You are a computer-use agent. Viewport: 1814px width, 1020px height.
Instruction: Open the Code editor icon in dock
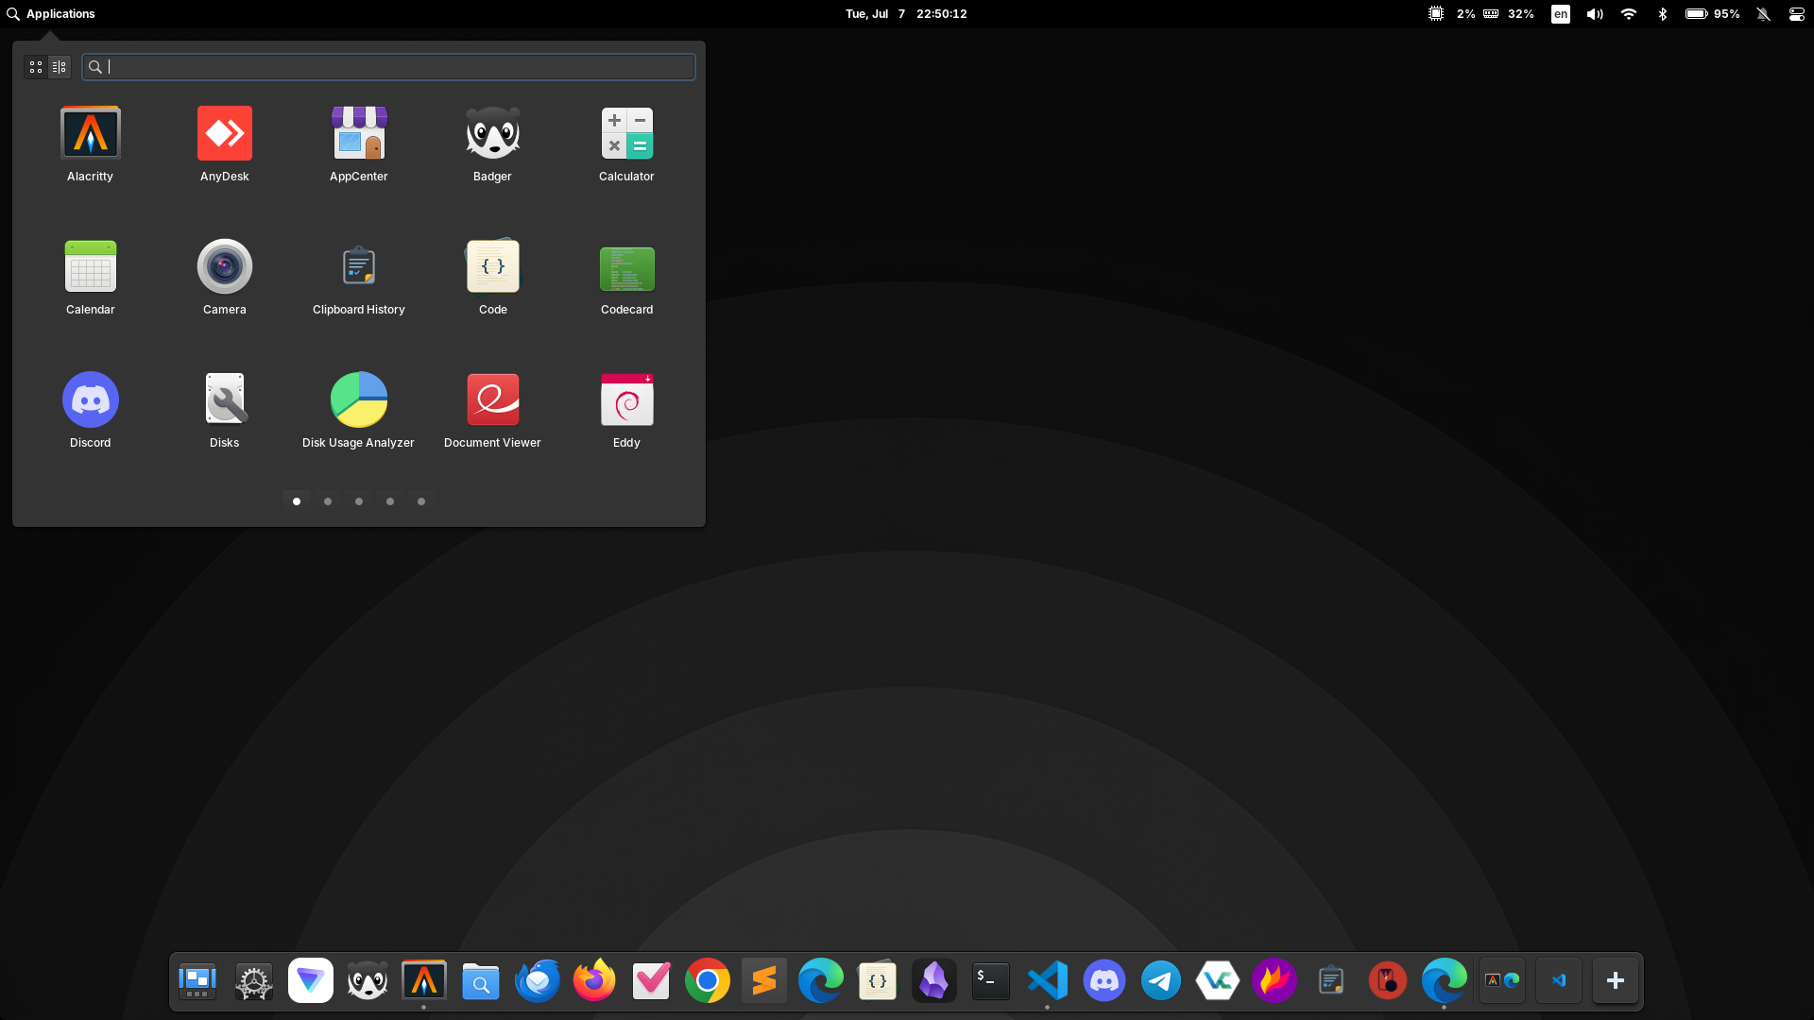(878, 981)
